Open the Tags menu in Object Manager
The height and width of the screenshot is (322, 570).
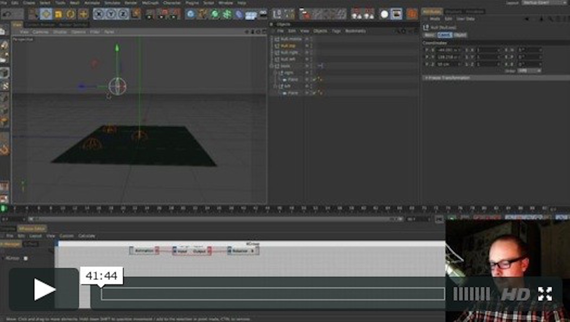[336, 31]
